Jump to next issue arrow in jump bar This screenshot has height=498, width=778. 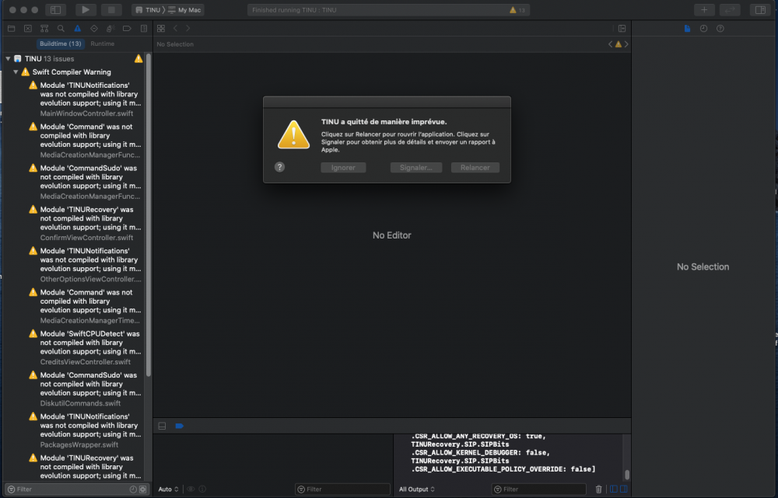pyautogui.click(x=626, y=44)
